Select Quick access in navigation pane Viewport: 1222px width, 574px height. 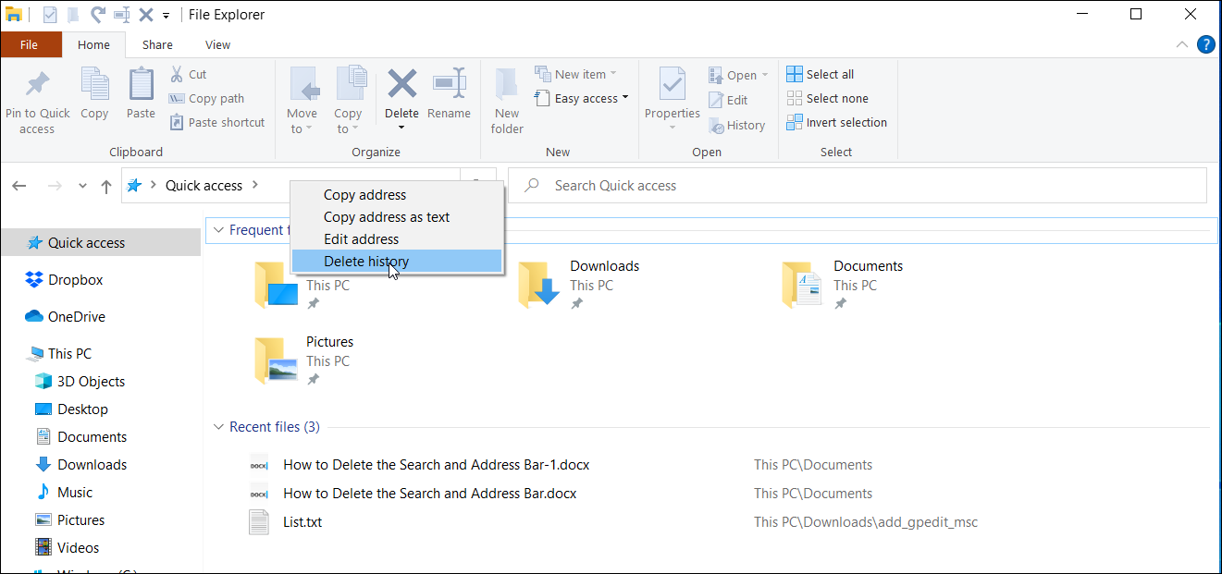(100, 243)
